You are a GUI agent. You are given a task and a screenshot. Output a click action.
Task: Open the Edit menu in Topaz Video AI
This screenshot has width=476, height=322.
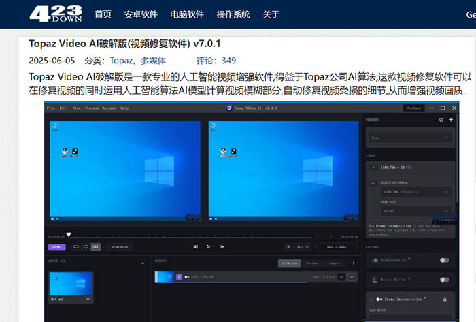pos(63,108)
